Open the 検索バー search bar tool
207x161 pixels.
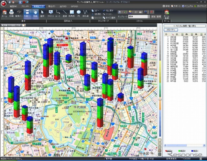click(19, 14)
